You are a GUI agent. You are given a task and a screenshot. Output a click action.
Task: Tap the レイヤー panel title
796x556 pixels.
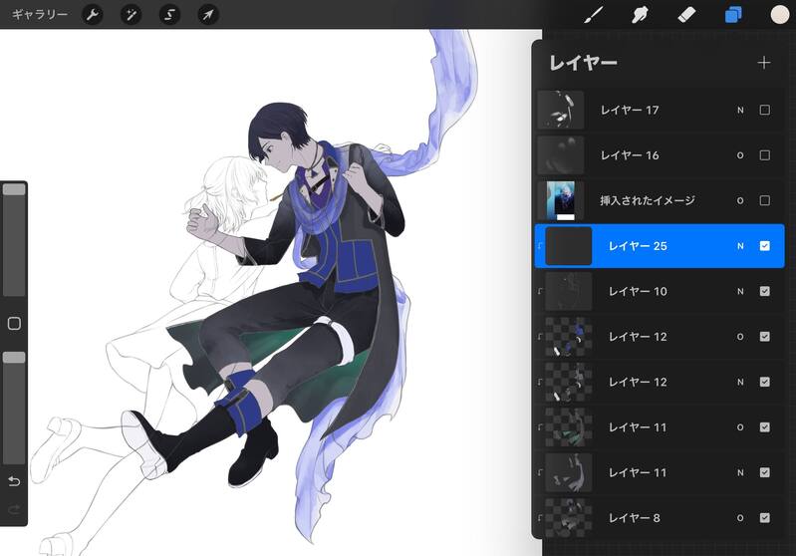point(583,63)
